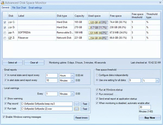Click the automatic enable minutes field showing 30

pos(145,107)
